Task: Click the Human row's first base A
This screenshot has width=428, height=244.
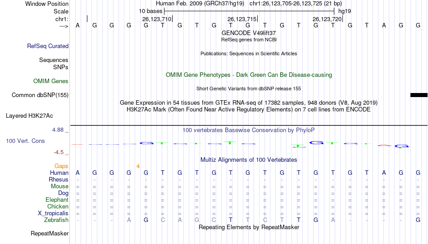Action: tap(78, 173)
